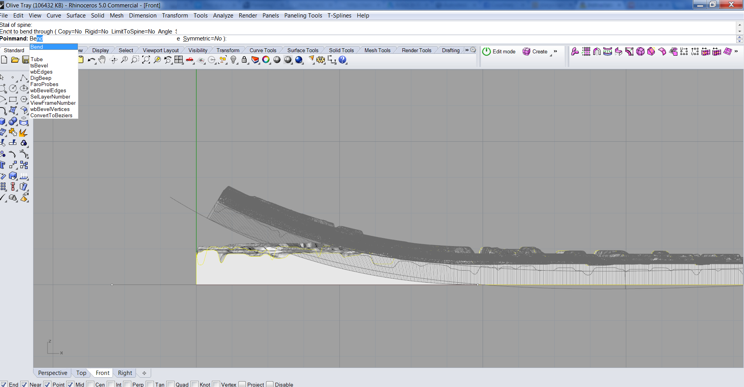
Task: Open the Surface menu
Action: click(76, 16)
